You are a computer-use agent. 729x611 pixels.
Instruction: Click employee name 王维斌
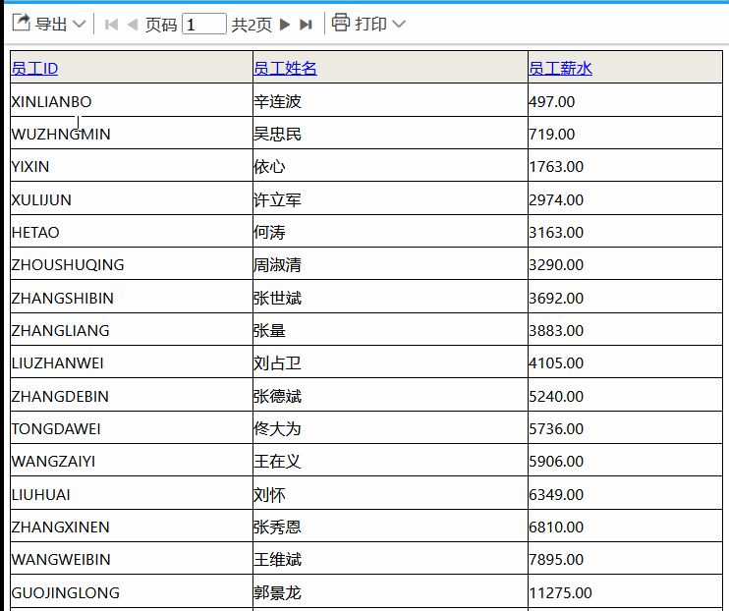pos(278,559)
